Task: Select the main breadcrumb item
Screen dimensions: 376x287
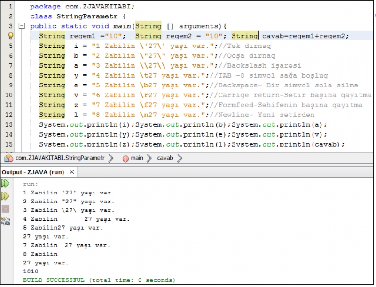Action: pos(137,158)
